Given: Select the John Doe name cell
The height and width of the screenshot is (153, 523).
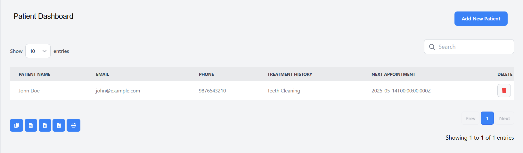Looking at the screenshot, I should [x=29, y=91].
